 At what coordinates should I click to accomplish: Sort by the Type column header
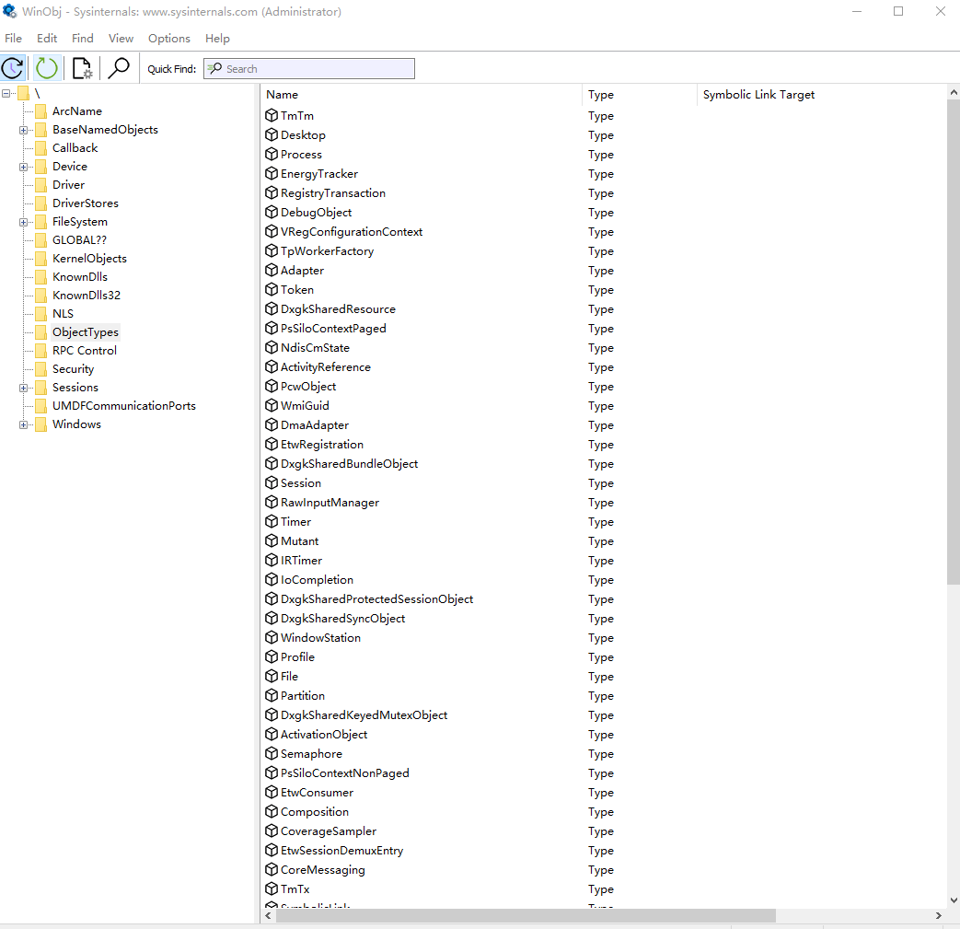tap(639, 95)
